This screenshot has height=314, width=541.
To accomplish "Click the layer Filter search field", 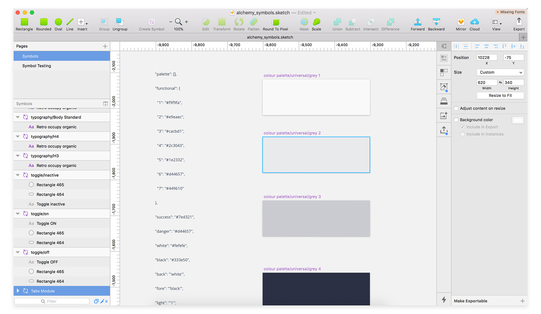I will click(52, 301).
